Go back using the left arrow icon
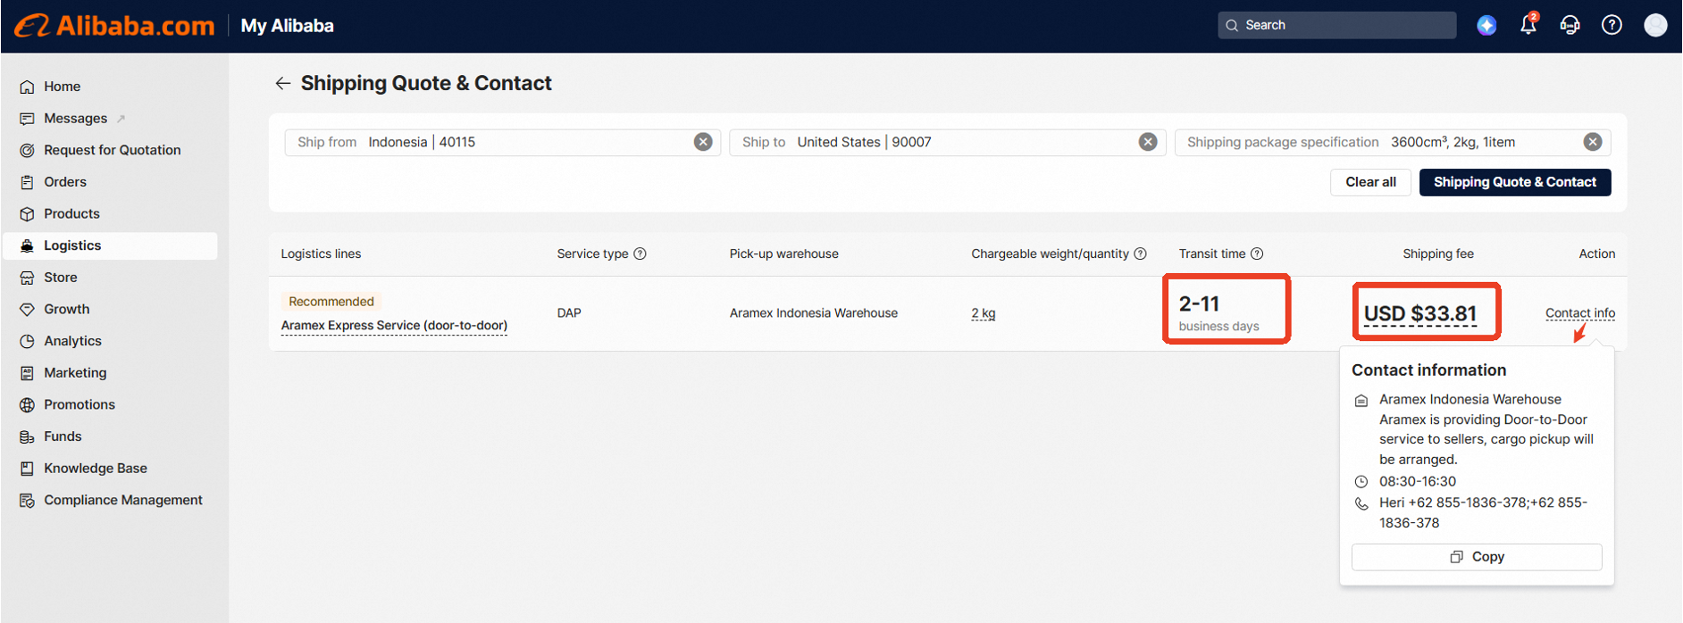The height and width of the screenshot is (623, 1683). (282, 83)
